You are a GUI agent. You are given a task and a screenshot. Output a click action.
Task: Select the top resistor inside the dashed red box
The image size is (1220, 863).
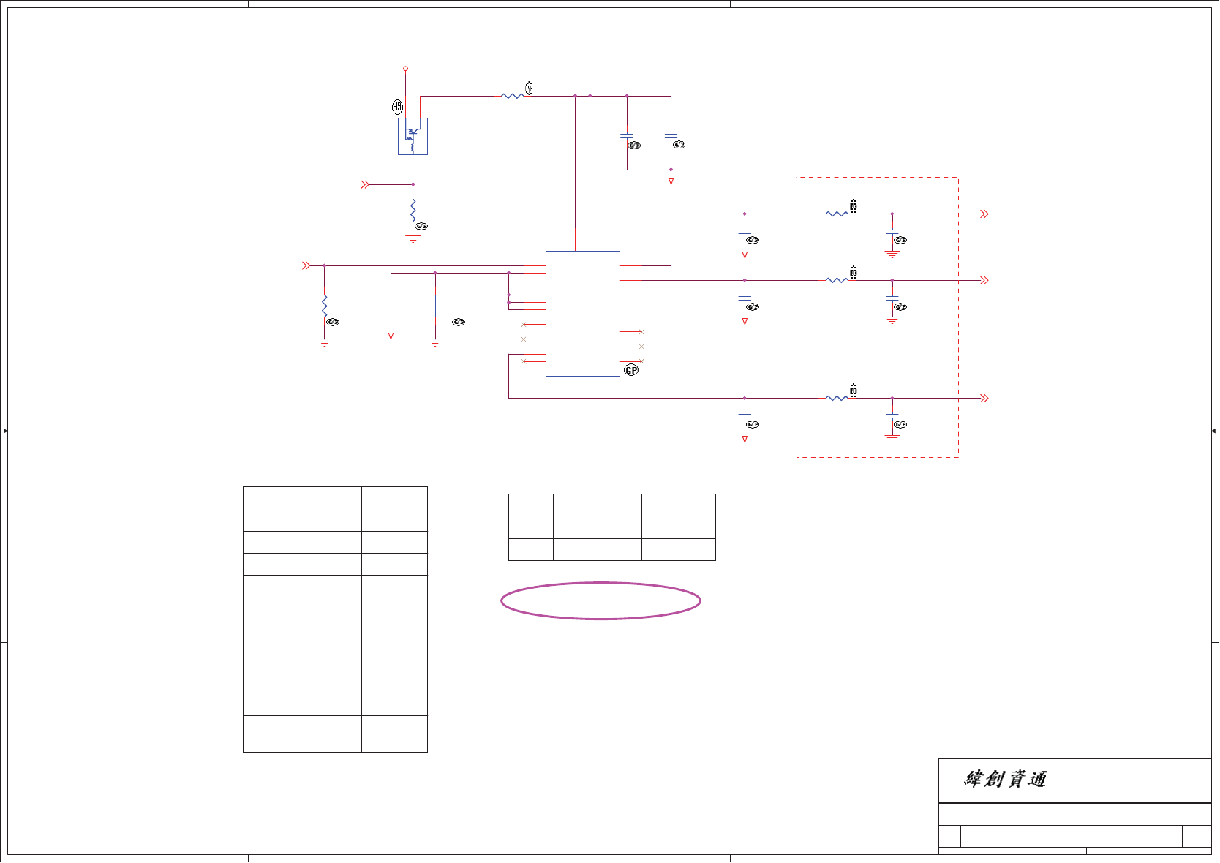point(837,214)
